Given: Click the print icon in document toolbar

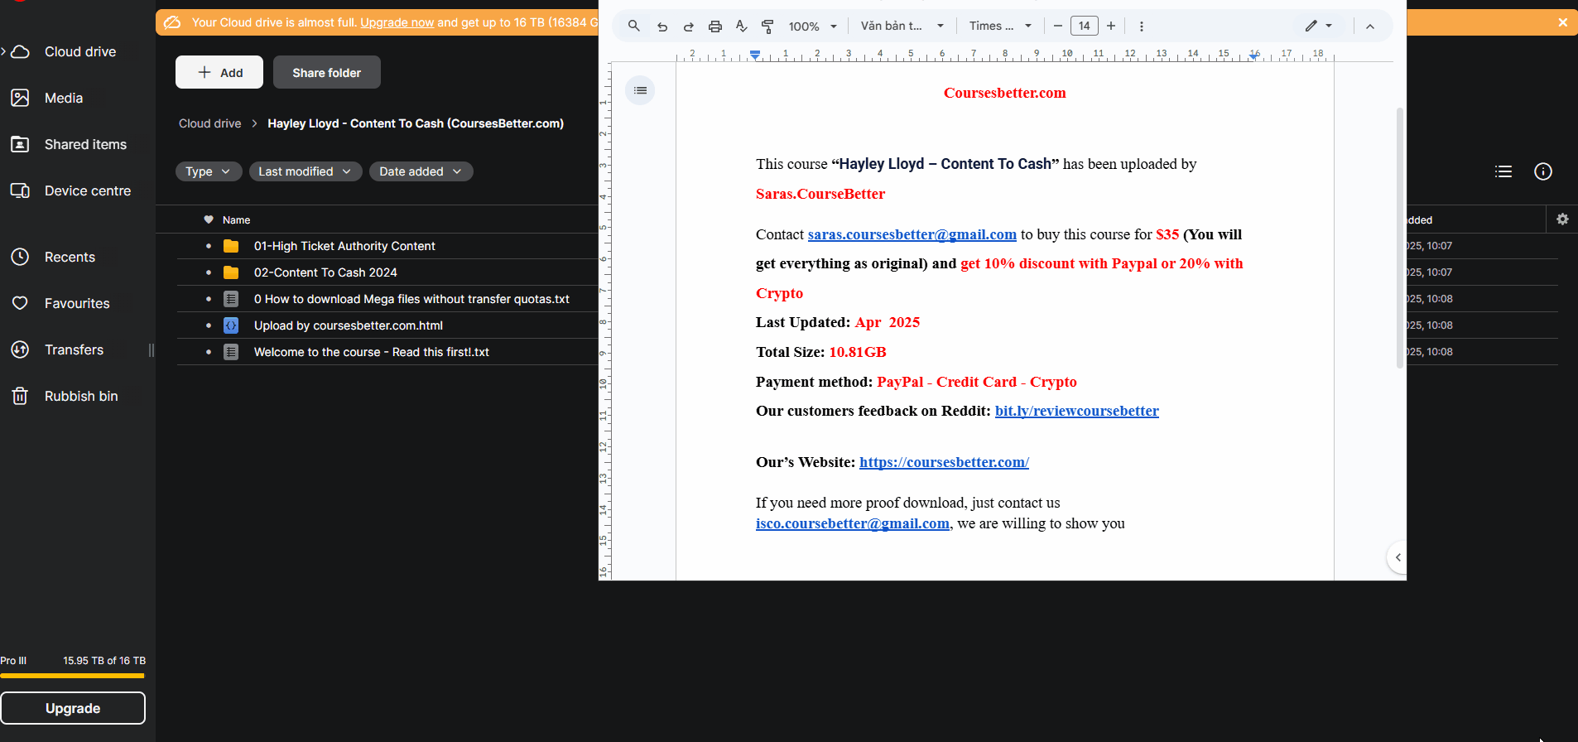Looking at the screenshot, I should click(x=714, y=26).
